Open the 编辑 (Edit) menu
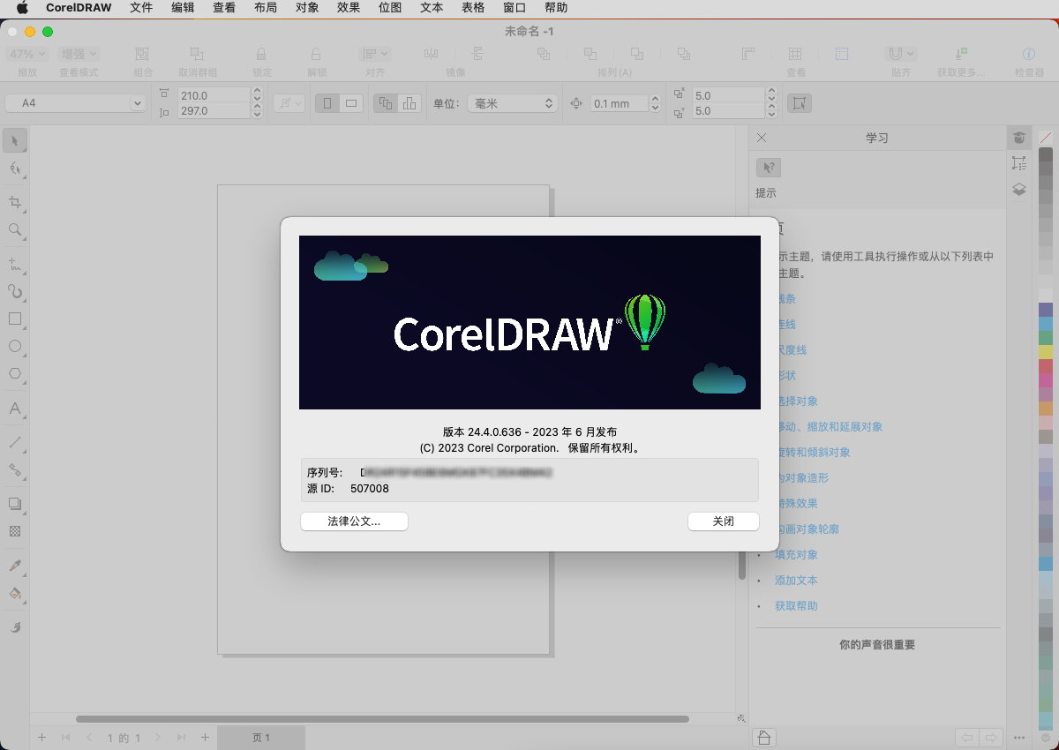This screenshot has width=1059, height=750. [x=183, y=8]
